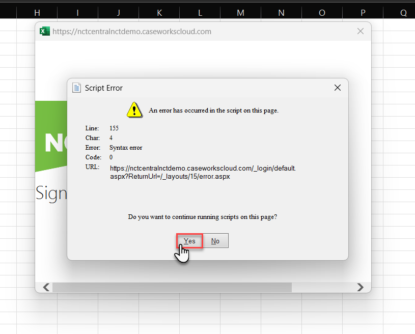Image resolution: width=415 pixels, height=334 pixels.
Task: Select column header N
Action: click(281, 12)
